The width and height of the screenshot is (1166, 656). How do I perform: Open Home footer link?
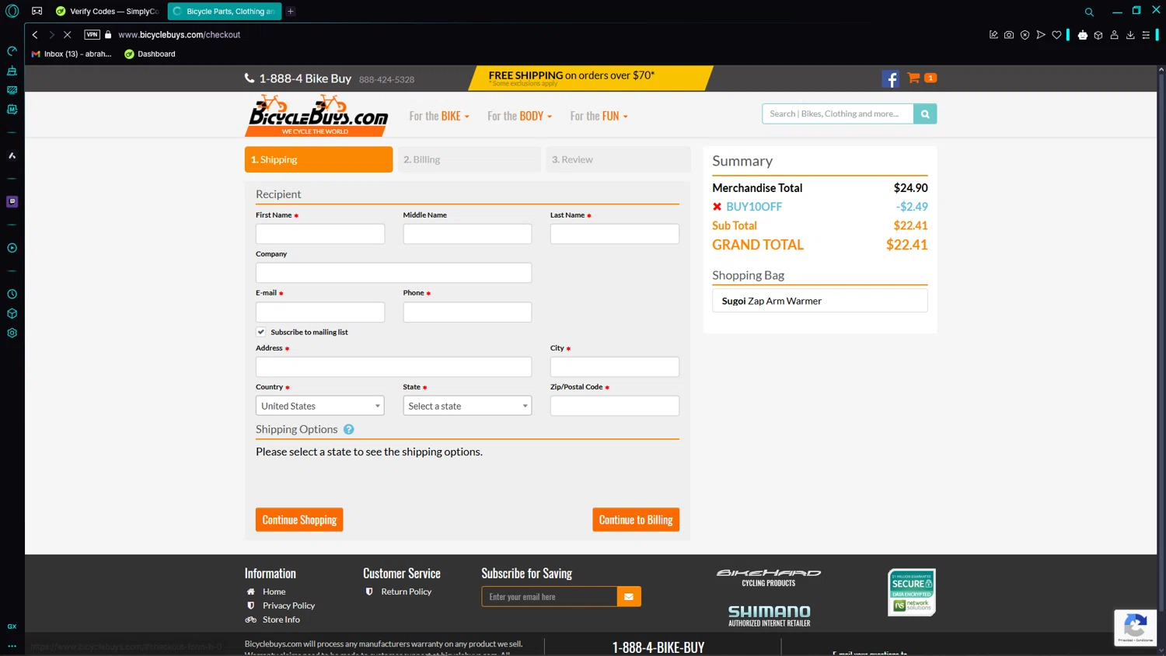pyautogui.click(x=274, y=591)
